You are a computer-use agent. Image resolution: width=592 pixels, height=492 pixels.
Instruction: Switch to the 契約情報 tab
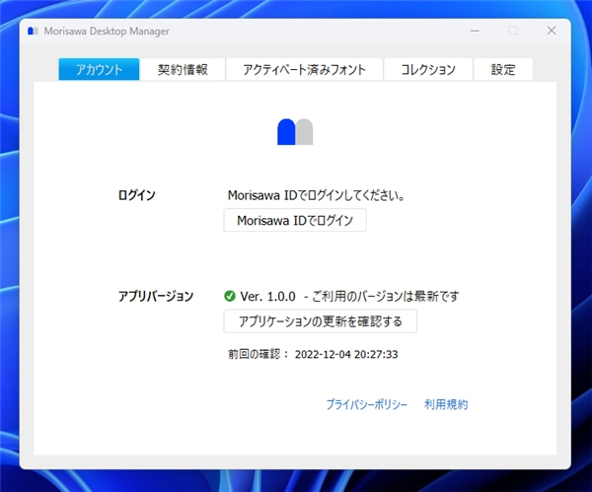click(183, 69)
